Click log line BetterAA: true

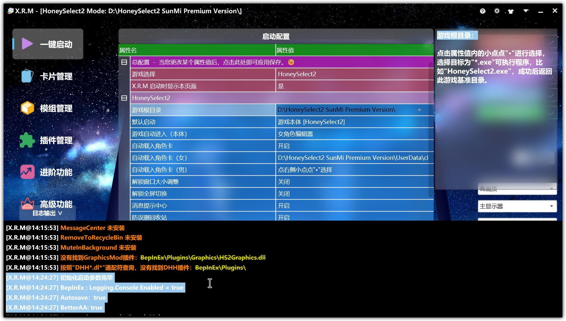point(55,307)
